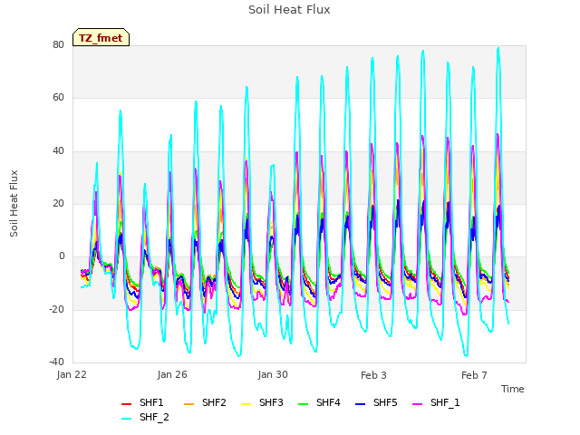580x435 pixels.
Task: Click the Time axis title
Action: pos(513,389)
